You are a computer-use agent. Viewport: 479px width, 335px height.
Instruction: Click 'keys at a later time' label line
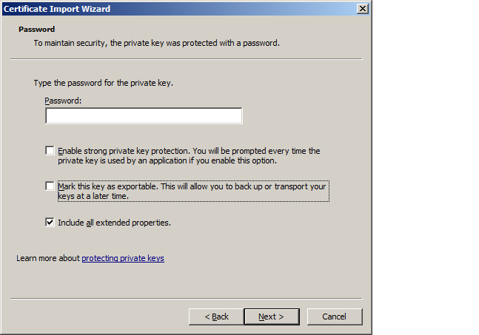pyautogui.click(x=93, y=196)
